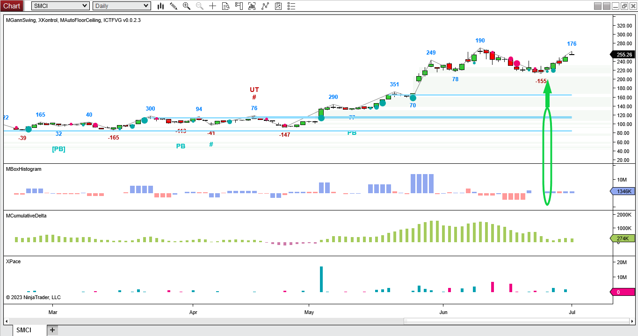This screenshot has width=638, height=336.
Task: Click the 176 swing label
Action: click(572, 44)
